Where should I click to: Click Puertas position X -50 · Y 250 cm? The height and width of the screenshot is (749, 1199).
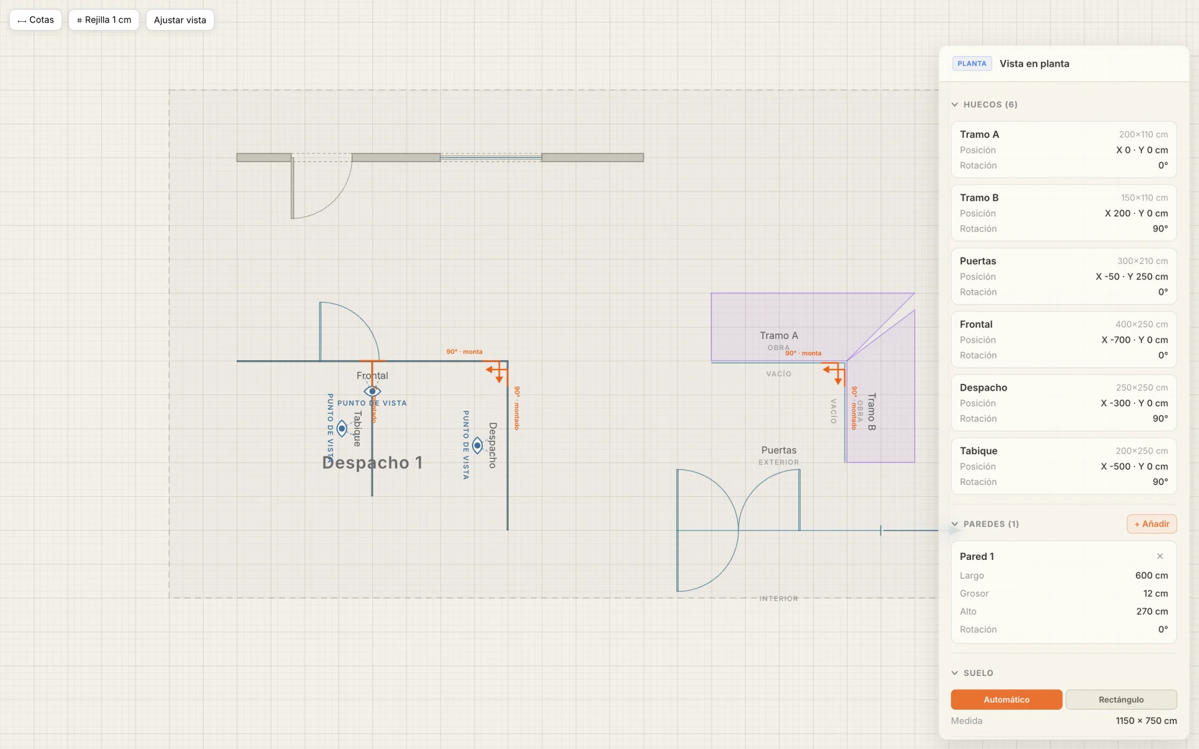[x=1132, y=277]
